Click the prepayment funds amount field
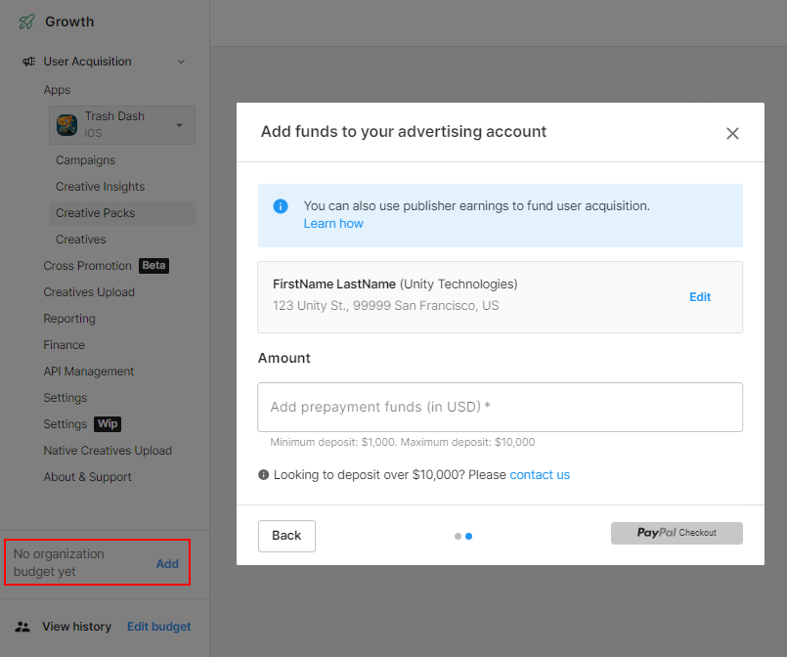This screenshot has width=787, height=657. (x=500, y=407)
